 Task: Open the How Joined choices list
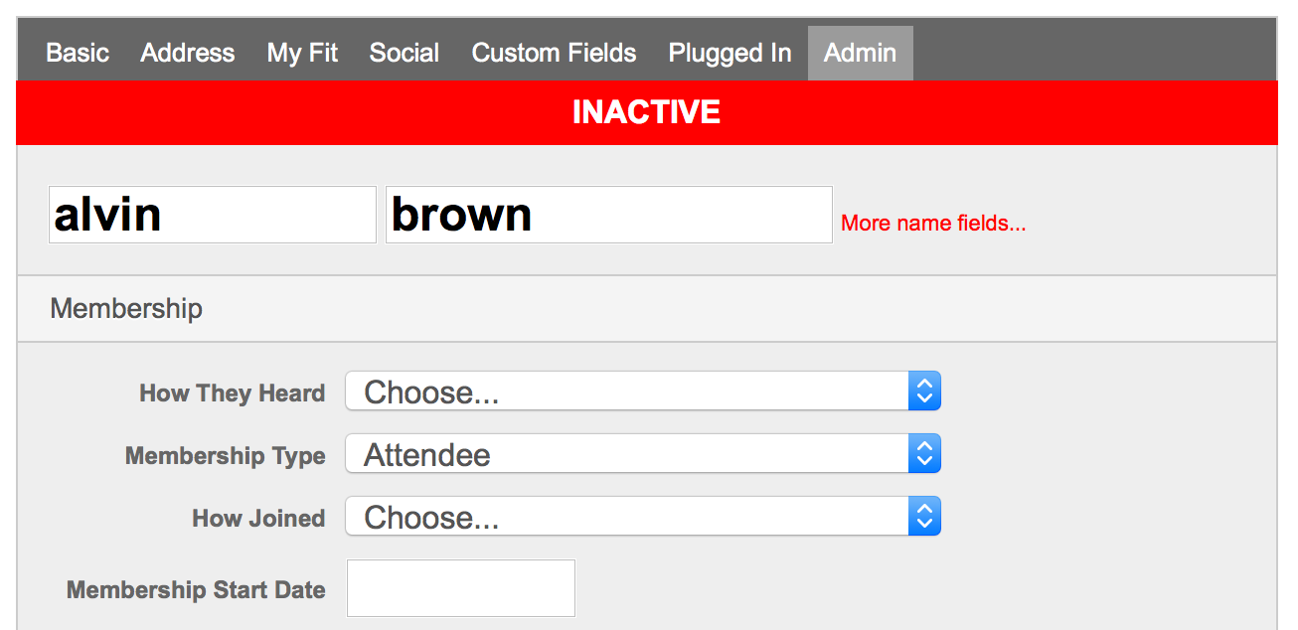tap(636, 516)
